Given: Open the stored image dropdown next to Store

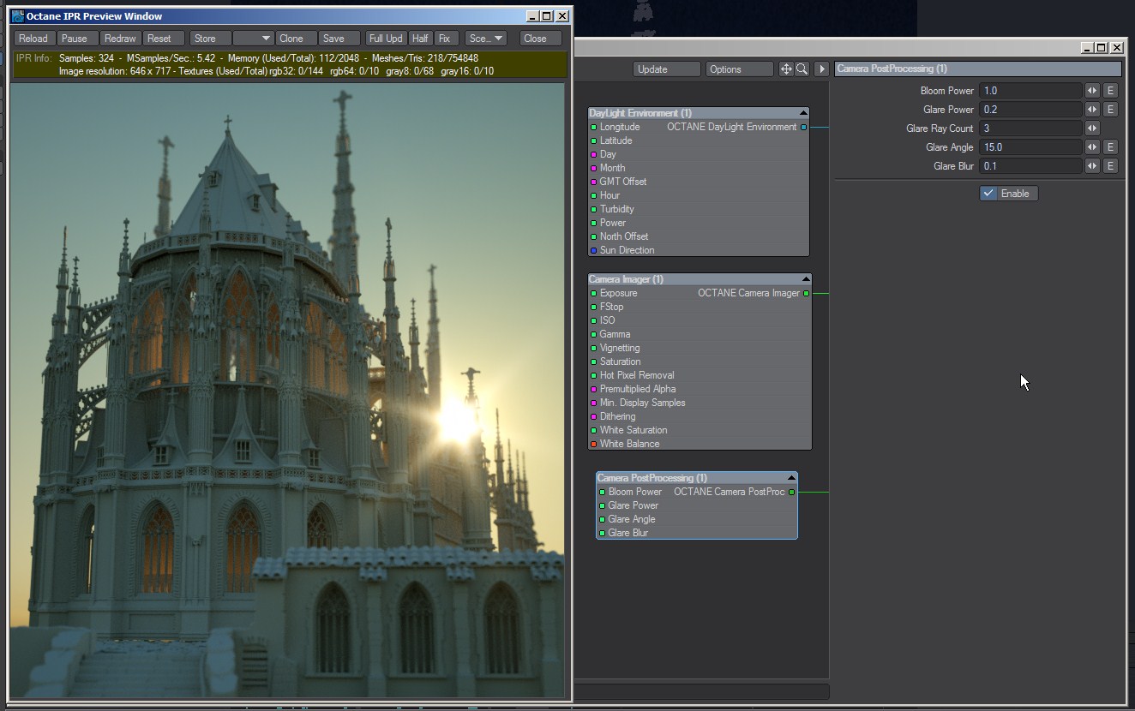Looking at the screenshot, I should (x=254, y=39).
